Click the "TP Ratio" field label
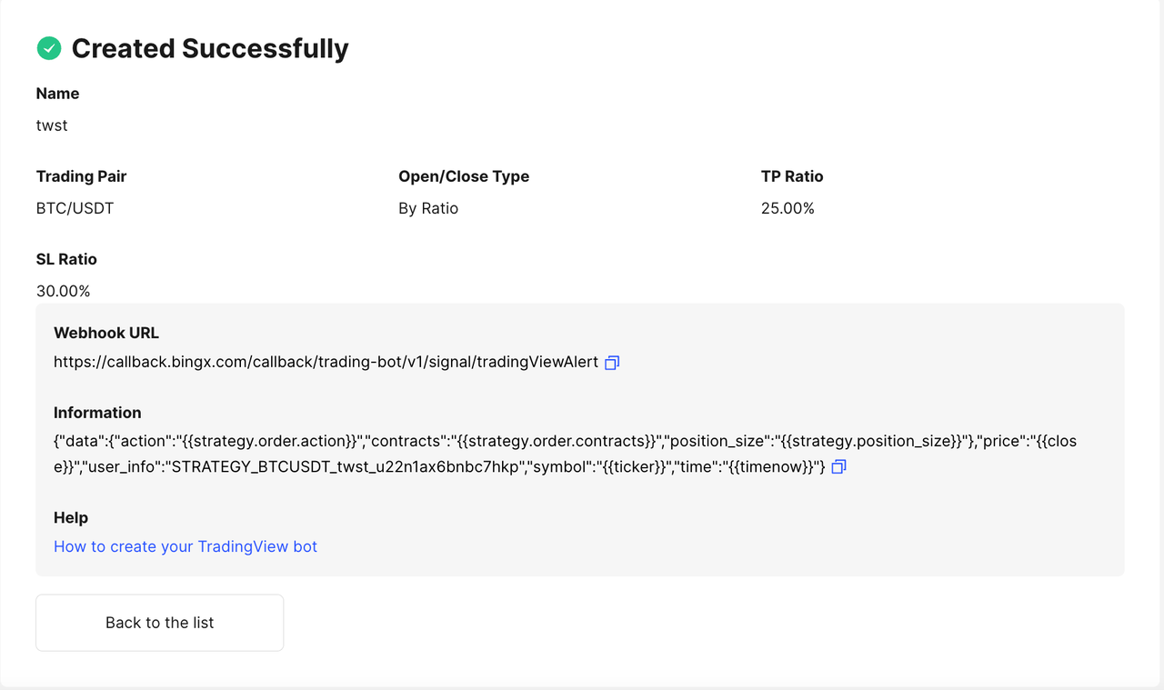This screenshot has width=1164, height=690. 792,176
